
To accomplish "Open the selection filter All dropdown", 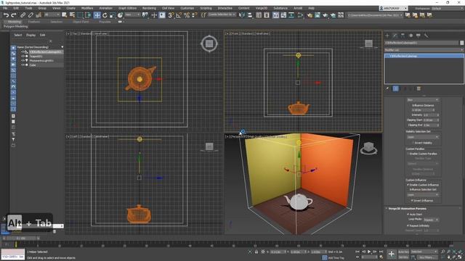I will (x=52, y=14).
